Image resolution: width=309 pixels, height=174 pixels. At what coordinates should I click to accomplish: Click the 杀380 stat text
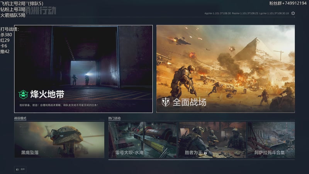pyautogui.click(x=6, y=35)
